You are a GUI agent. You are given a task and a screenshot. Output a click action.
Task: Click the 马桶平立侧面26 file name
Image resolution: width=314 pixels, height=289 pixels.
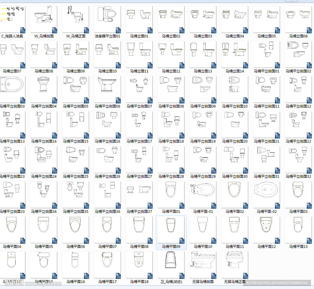tap(108, 176)
